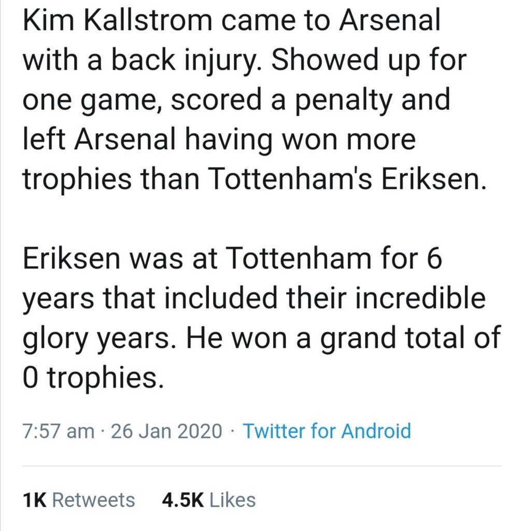Click the divider line above Retweets

click(261, 466)
